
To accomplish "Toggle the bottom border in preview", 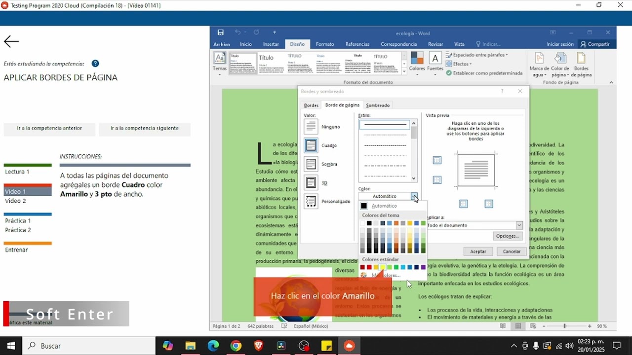I will (x=437, y=180).
